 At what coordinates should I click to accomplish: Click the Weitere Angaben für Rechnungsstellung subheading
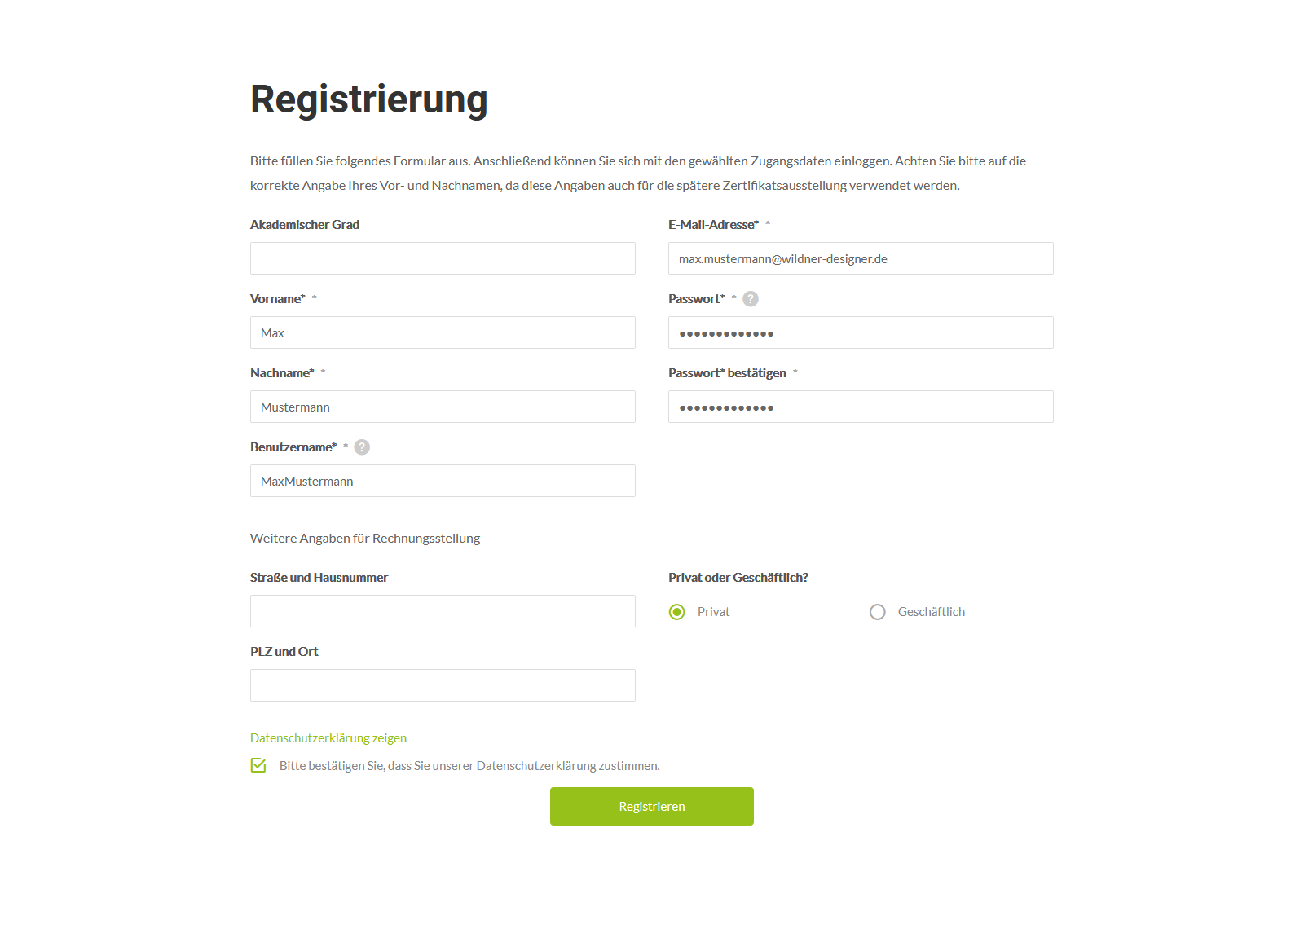[x=365, y=538]
